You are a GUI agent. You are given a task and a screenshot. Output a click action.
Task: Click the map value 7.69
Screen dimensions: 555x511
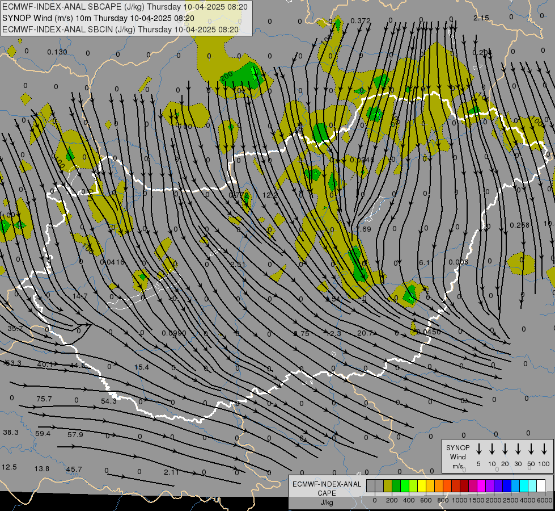tap(363, 229)
